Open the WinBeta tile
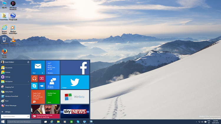221x124 pixels. click(x=75, y=97)
